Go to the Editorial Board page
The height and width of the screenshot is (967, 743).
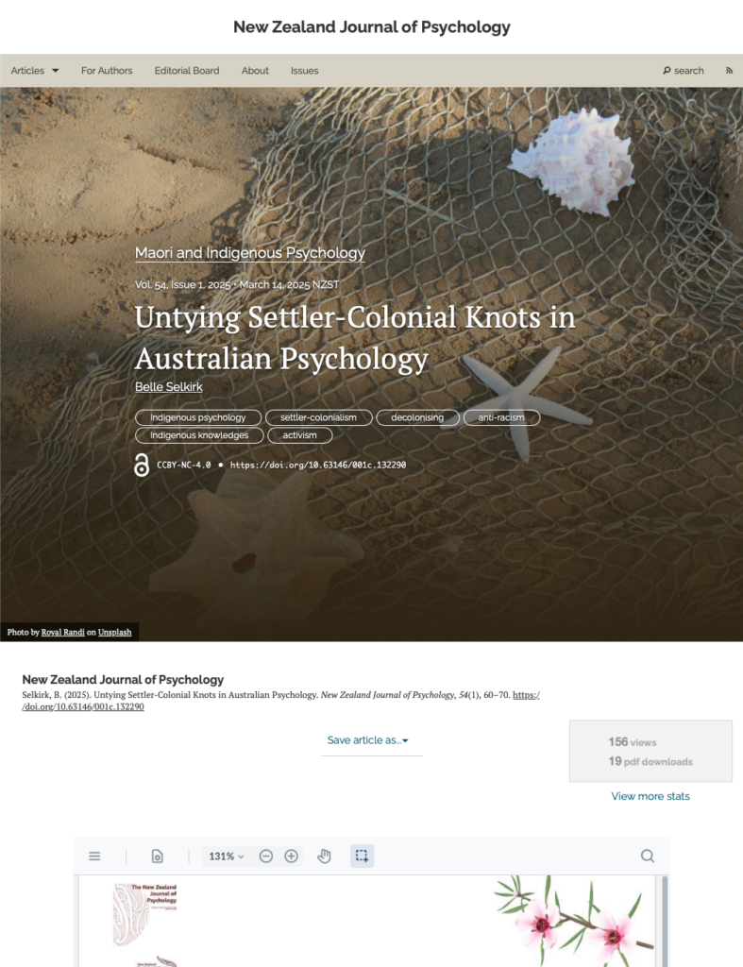click(187, 71)
